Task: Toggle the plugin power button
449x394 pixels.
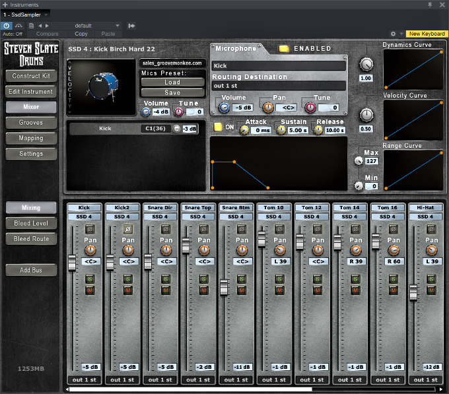Action: click(7, 26)
